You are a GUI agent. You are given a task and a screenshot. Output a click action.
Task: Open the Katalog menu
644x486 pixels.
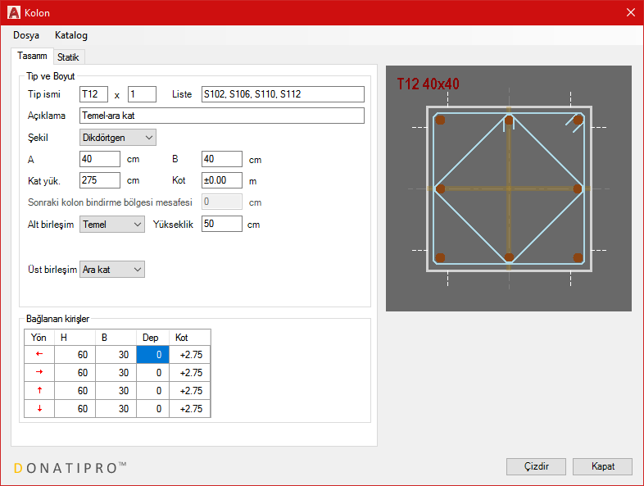(x=71, y=35)
